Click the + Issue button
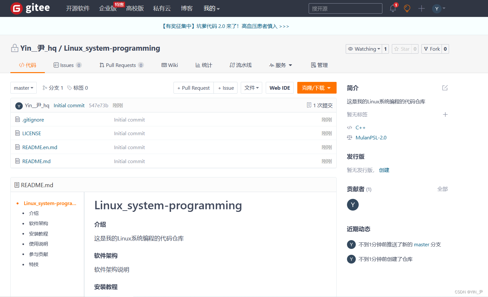Screen dimensions: 488x297 [226, 88]
